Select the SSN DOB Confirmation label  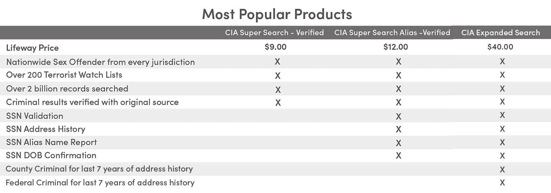pyautogui.click(x=51, y=155)
